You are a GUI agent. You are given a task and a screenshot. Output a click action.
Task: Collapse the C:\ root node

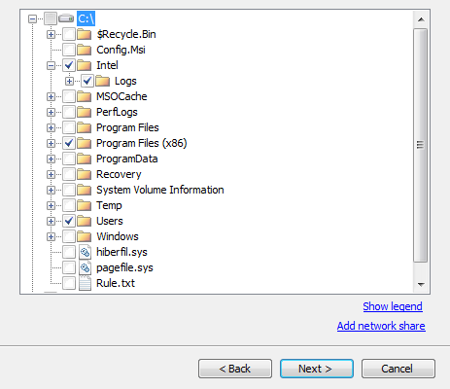click(32, 18)
